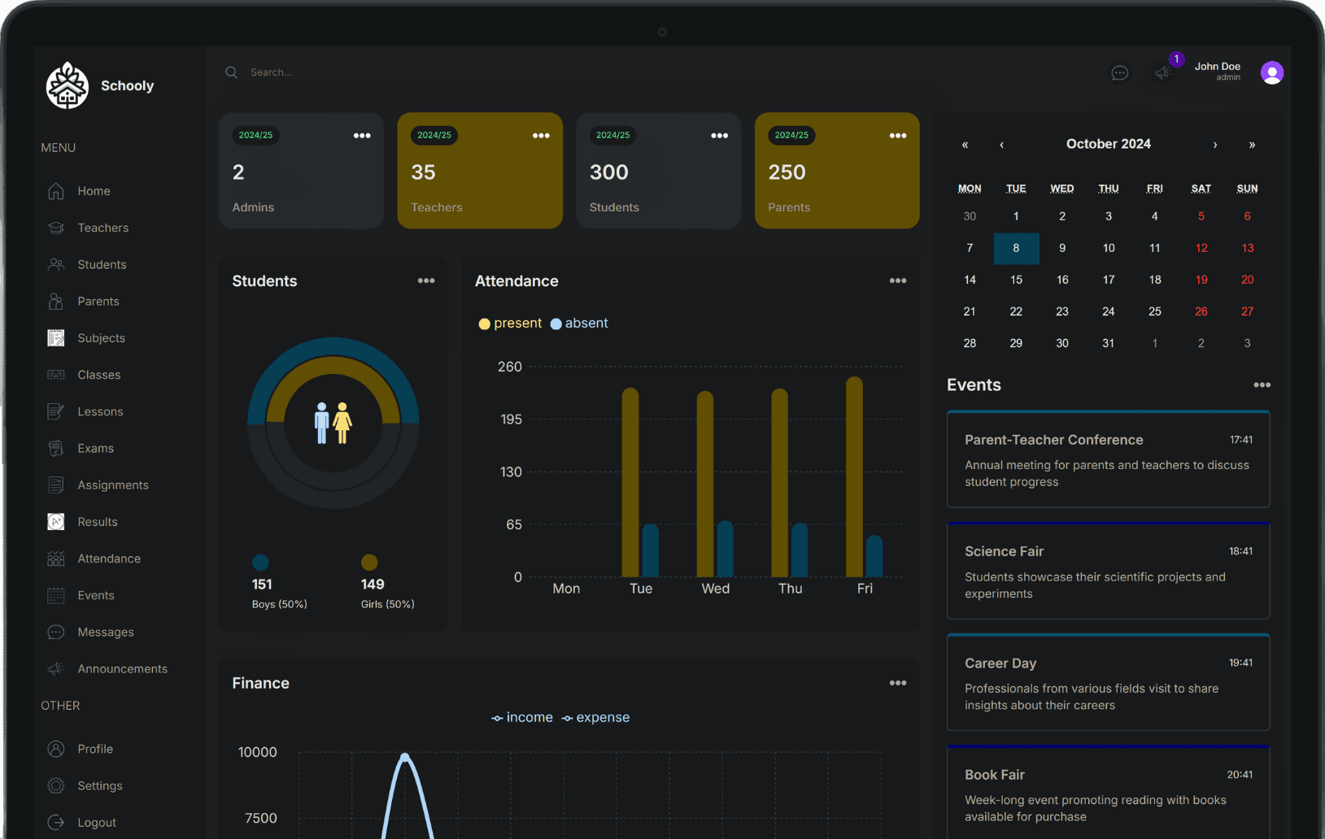
Task: Open messages chat icon in top bar
Action: click(x=1120, y=73)
